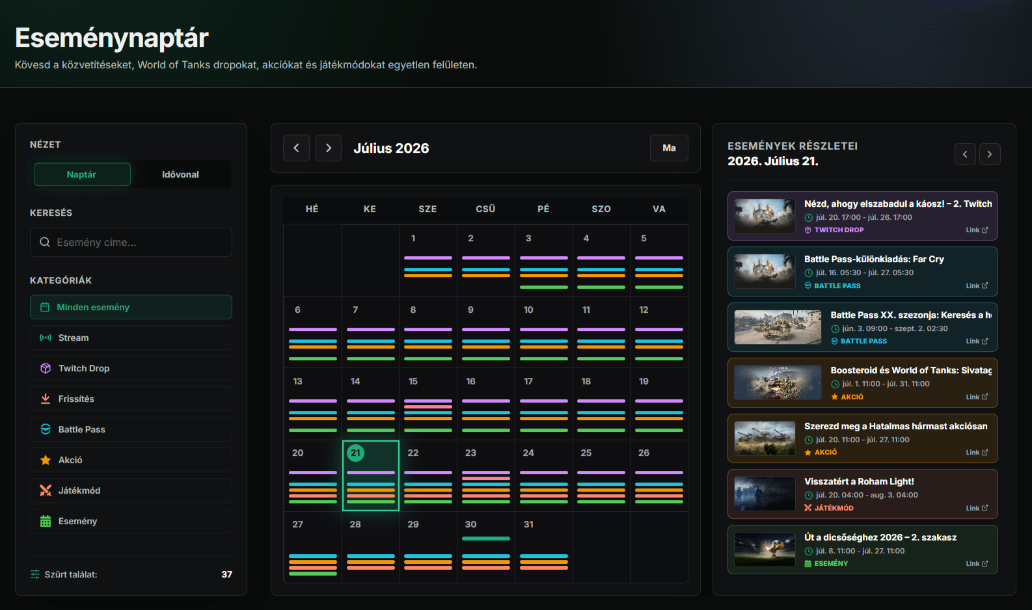This screenshot has width=1032, height=610.
Task: Open the Battle Pass XX. szezonja thumbnail
Action: click(x=778, y=327)
